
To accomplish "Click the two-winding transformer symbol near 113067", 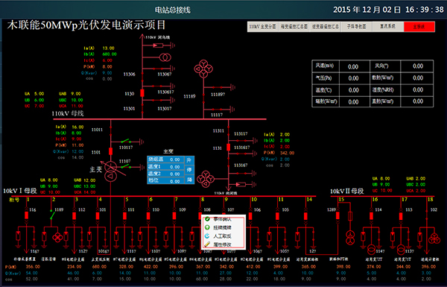I will click(165, 57).
